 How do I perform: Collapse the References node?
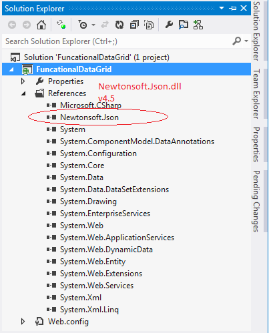pyautogui.click(x=23, y=93)
